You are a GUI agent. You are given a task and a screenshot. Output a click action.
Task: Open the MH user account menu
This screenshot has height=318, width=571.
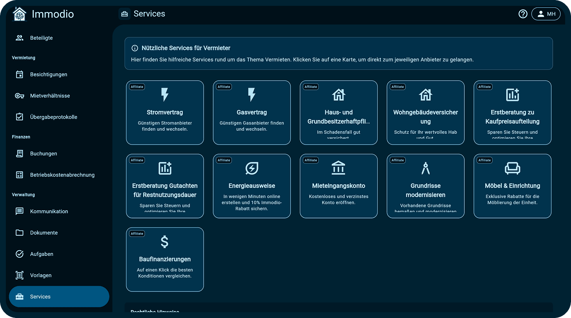click(x=546, y=14)
